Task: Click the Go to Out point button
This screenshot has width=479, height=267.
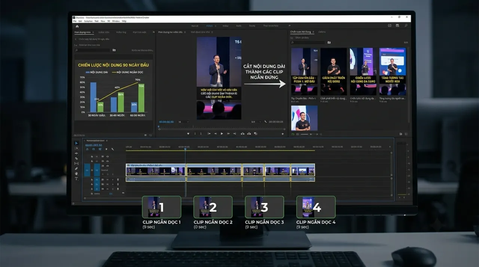Action: [x=234, y=133]
